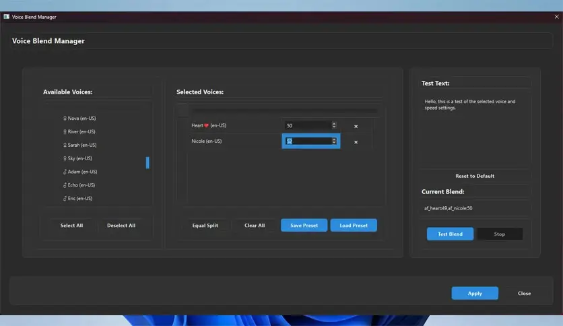Click Clear All selected voices
Viewport: 563px width, 326px height.
tap(255, 226)
